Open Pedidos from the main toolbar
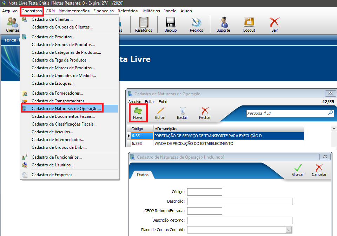337x236 pixels. tap(196, 24)
